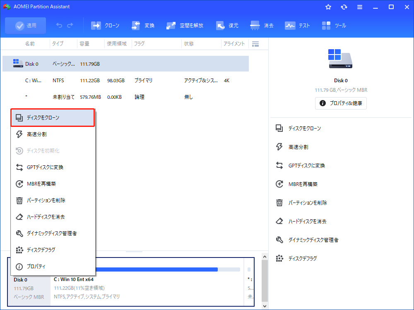Click the 111.22GB capacity cell

pyautogui.click(x=90, y=81)
